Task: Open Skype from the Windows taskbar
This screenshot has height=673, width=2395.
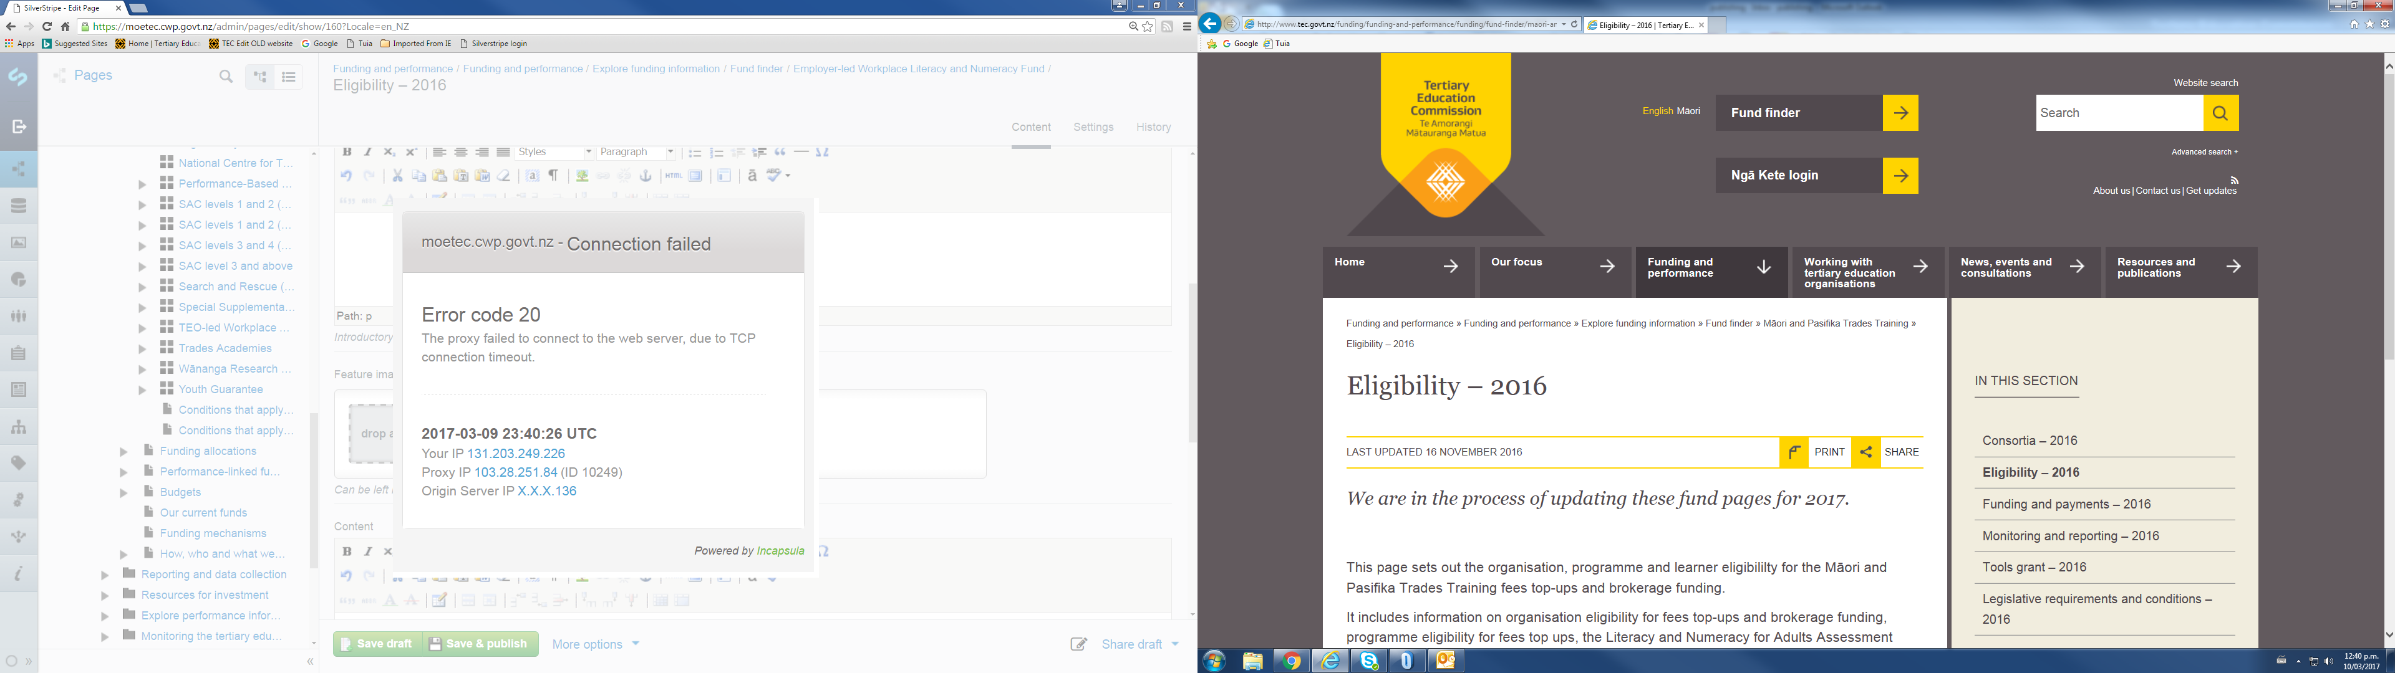Action: tap(1368, 661)
